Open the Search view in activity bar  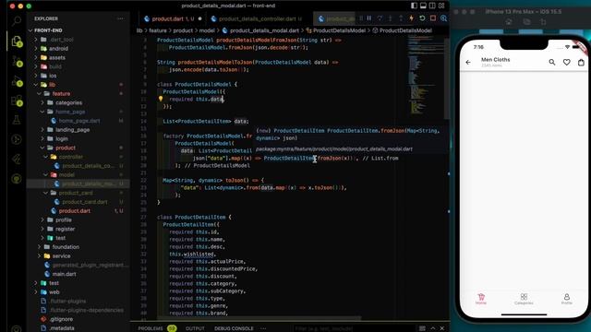[x=17, y=20]
